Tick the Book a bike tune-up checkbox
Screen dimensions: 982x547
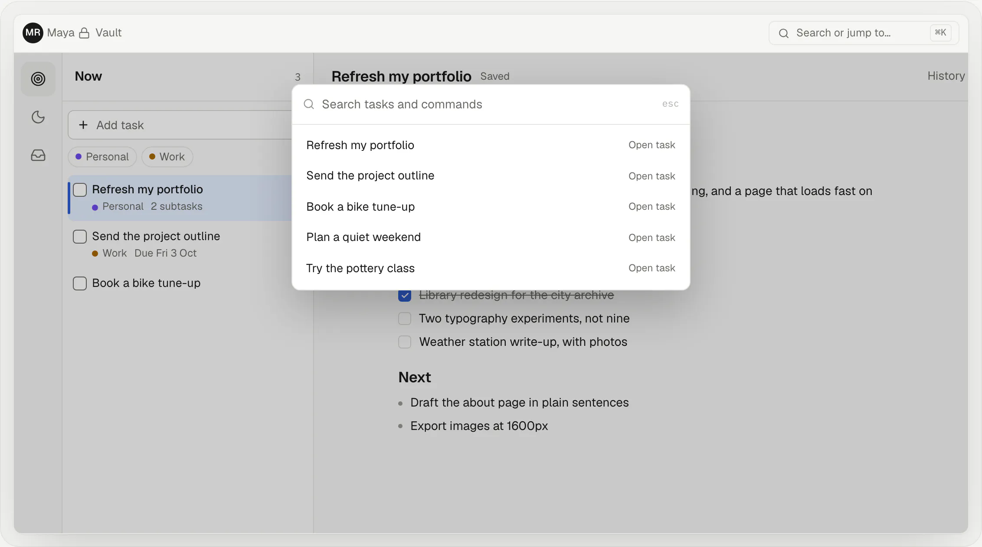click(80, 283)
